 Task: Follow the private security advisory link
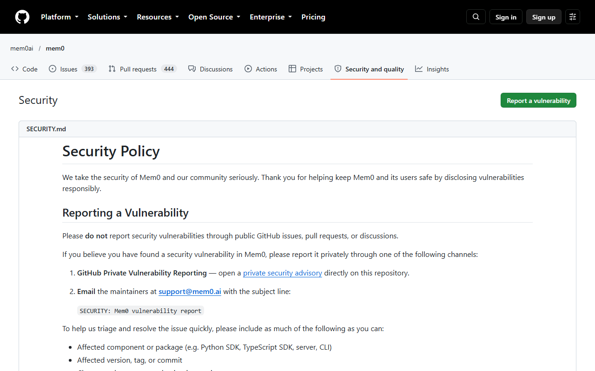(283, 273)
